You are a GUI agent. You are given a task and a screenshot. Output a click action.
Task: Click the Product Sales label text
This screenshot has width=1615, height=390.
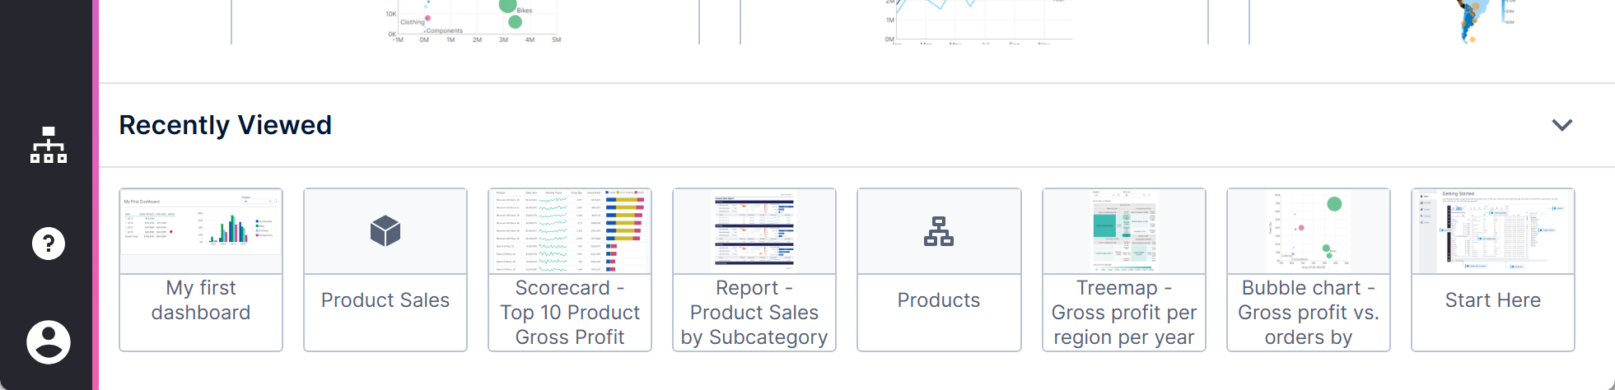click(385, 300)
